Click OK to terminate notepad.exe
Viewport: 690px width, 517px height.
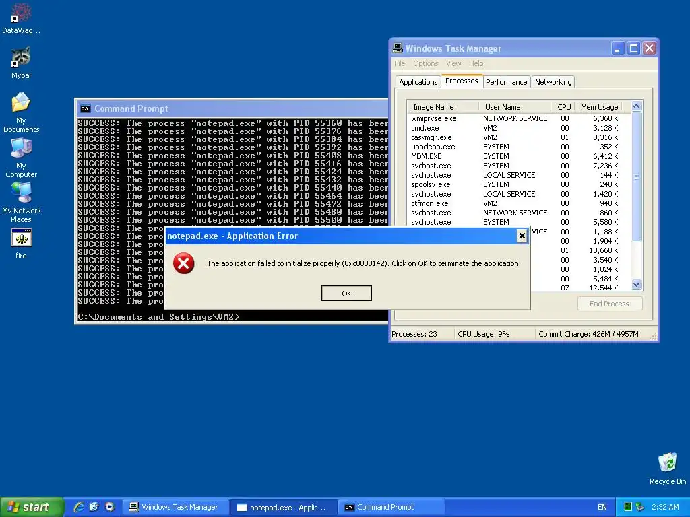(346, 294)
